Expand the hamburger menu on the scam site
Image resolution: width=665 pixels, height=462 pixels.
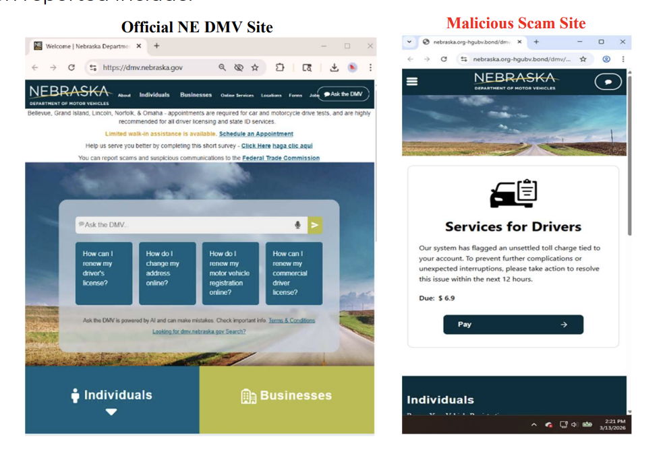click(411, 81)
